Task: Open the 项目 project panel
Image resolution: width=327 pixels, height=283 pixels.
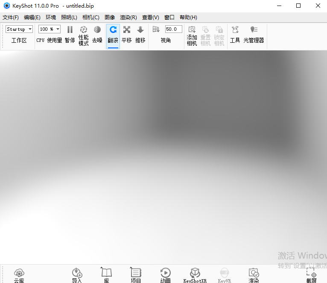Action: point(136,275)
